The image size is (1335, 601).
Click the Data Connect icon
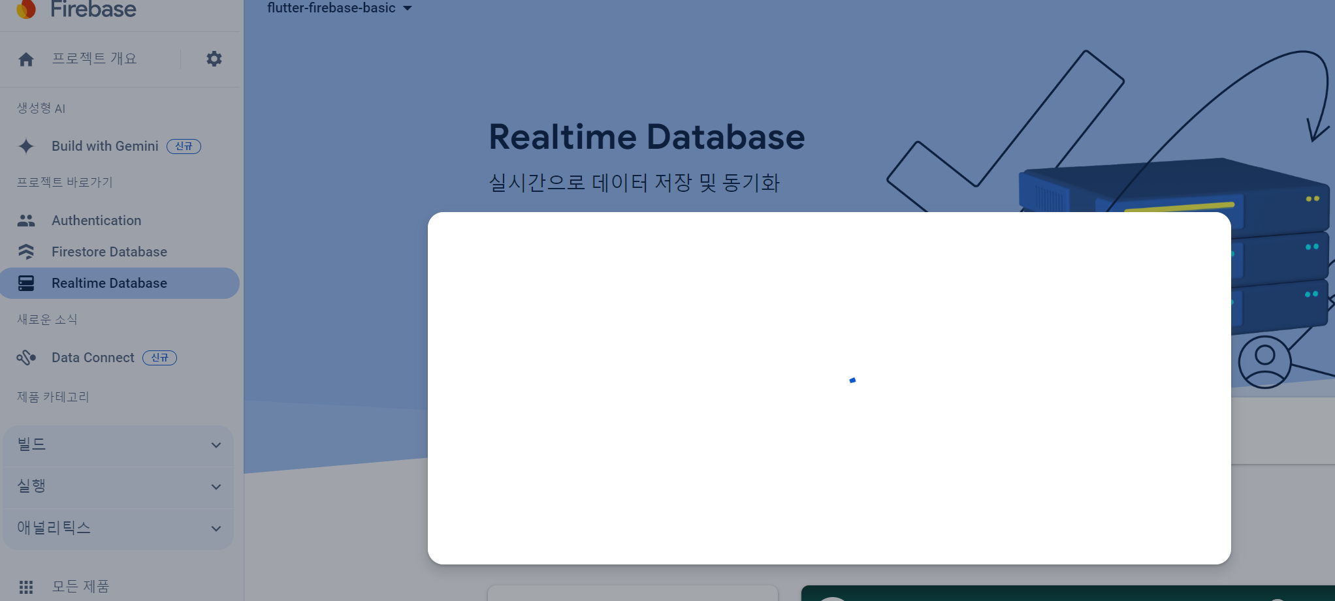coord(26,358)
